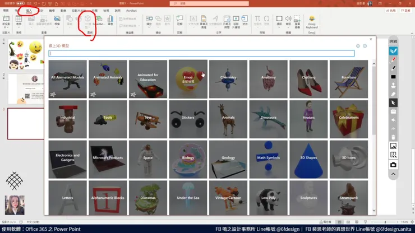Screen dimensions: 415x233
Task: Open the Steampunk category tile
Action: (x=349, y=198)
